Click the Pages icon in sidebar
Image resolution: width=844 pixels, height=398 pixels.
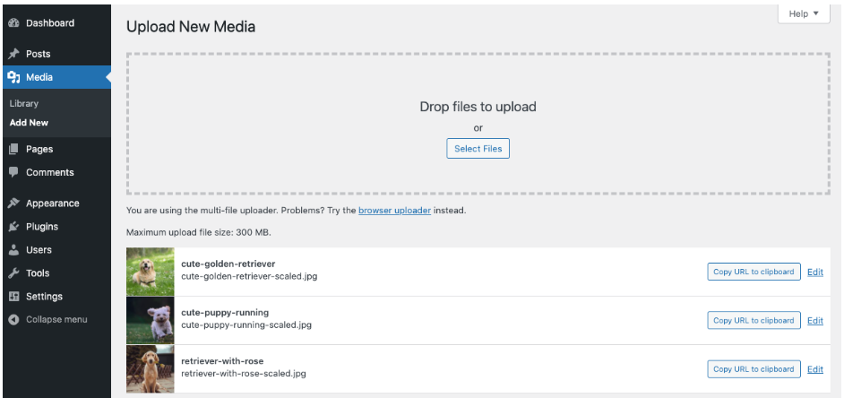(13, 150)
